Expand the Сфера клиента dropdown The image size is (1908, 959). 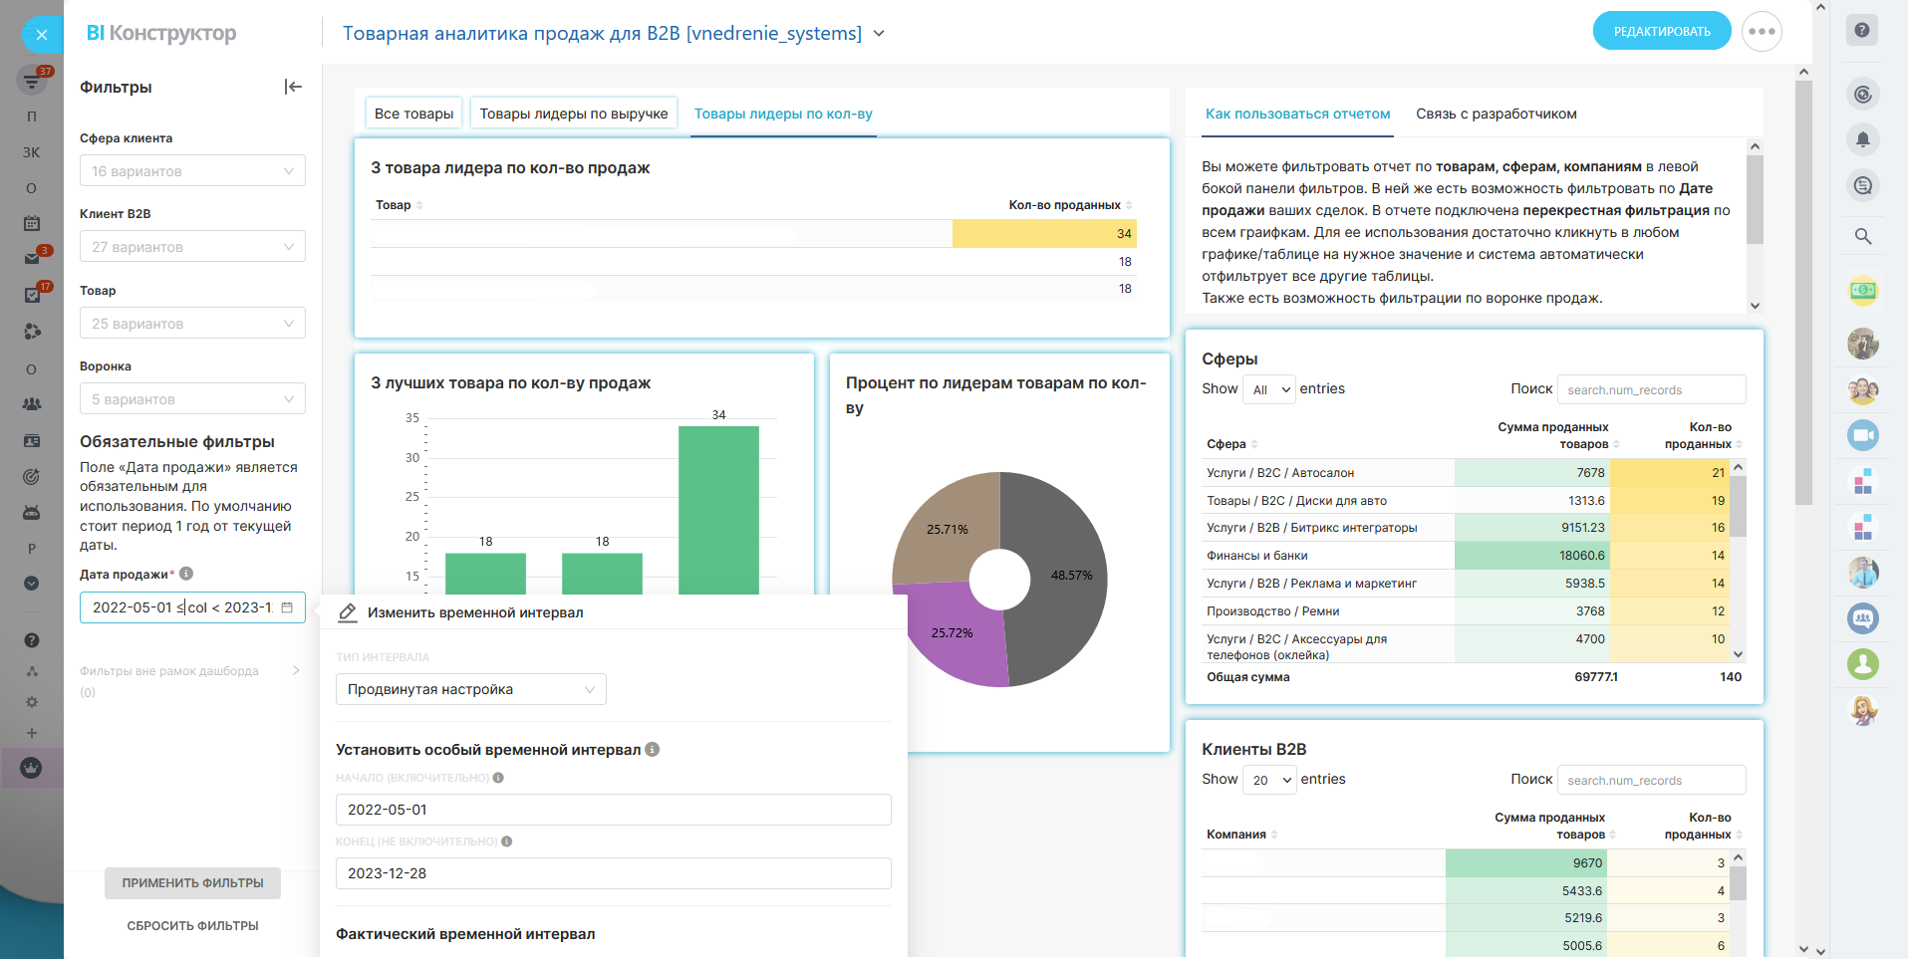(192, 171)
